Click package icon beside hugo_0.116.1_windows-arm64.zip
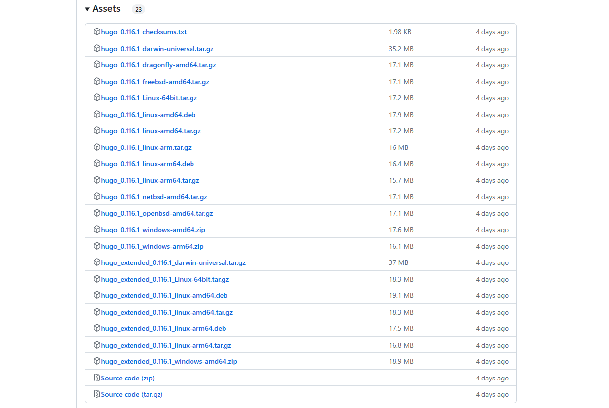The height and width of the screenshot is (408, 609). click(x=97, y=246)
